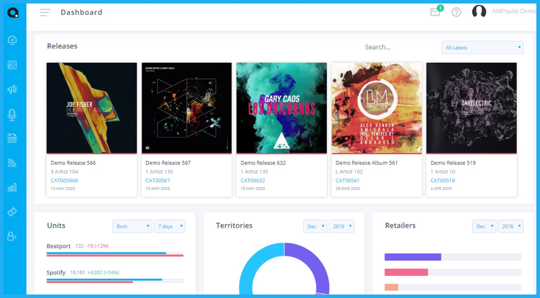
Task: Open the Retailers Dec month dropdown
Action: point(484,226)
